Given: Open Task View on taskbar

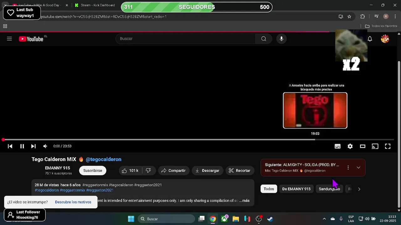Looking at the screenshot, I should [x=201, y=219].
